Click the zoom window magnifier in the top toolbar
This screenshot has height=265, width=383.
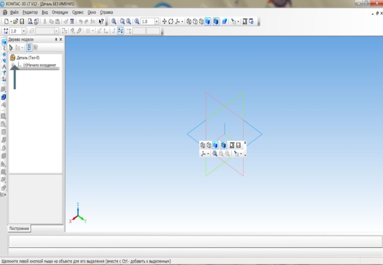click(x=122, y=22)
